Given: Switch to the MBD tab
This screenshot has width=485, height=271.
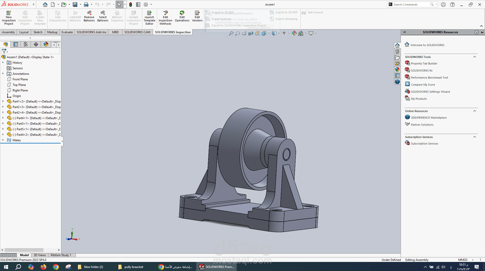Looking at the screenshot, I should point(115,32).
